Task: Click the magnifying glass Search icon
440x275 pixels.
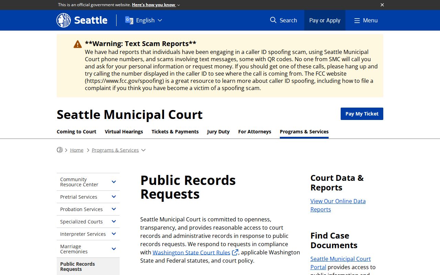Action: tap(273, 20)
